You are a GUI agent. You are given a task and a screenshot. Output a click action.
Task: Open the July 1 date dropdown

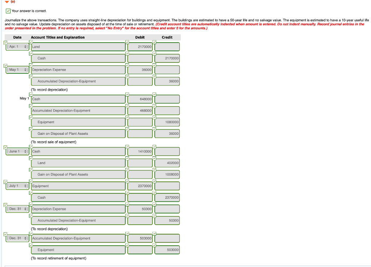[x=17, y=186]
